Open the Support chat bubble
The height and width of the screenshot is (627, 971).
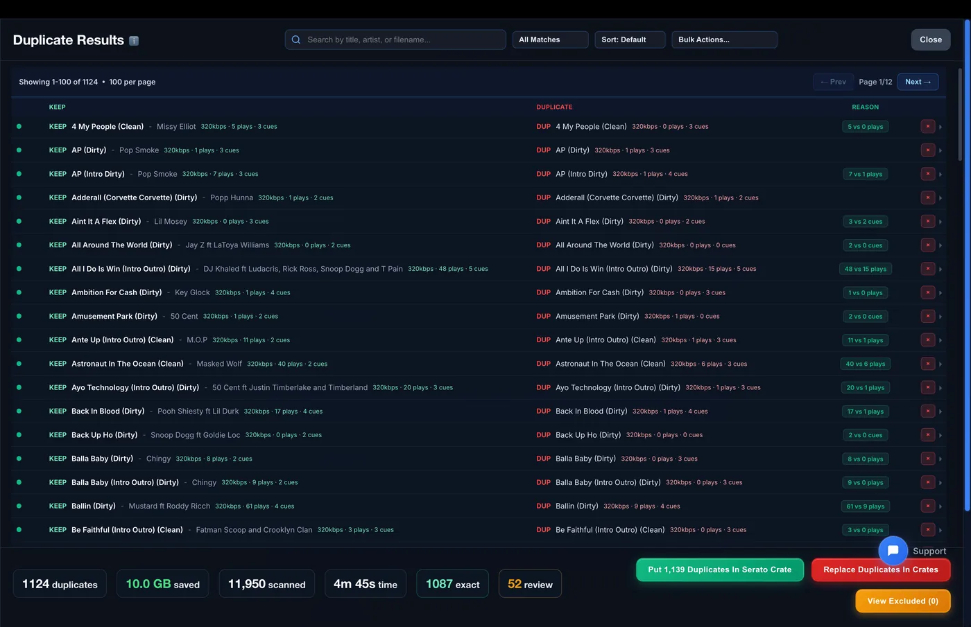click(893, 551)
